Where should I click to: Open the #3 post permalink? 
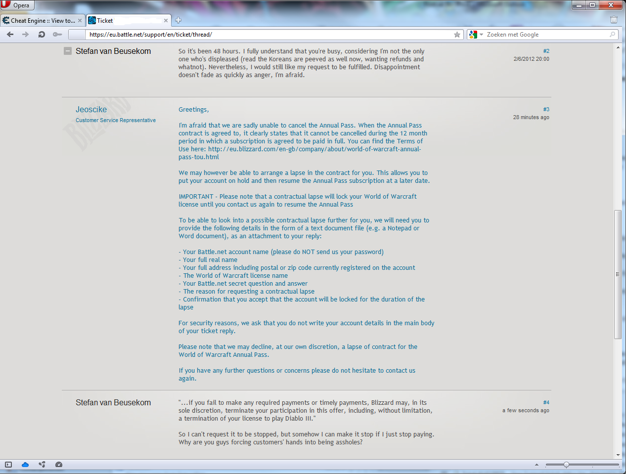(546, 109)
